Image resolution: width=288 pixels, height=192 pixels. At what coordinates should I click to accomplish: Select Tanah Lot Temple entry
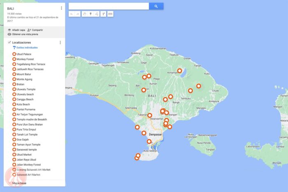[25, 134]
